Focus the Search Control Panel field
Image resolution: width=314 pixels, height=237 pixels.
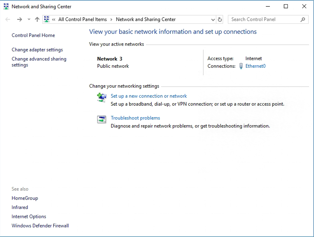point(268,19)
